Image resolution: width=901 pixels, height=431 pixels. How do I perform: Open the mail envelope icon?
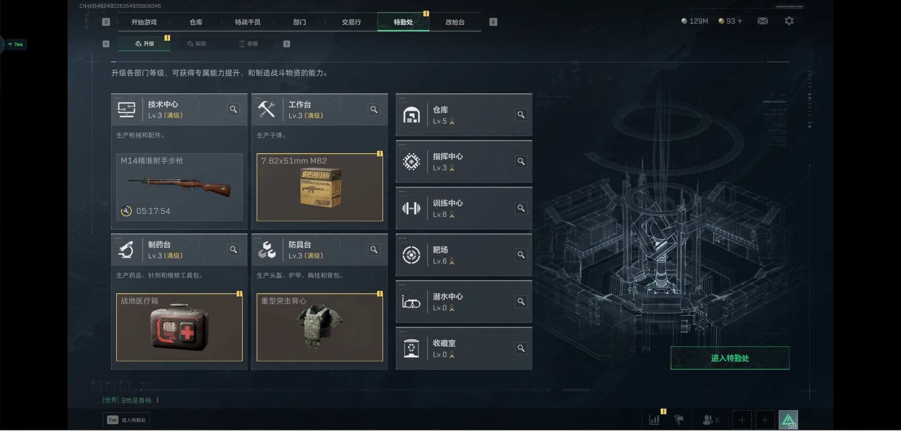tap(763, 21)
